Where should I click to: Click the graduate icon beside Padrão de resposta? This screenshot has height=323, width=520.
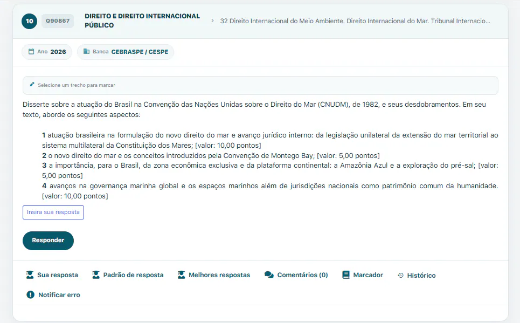96,274
